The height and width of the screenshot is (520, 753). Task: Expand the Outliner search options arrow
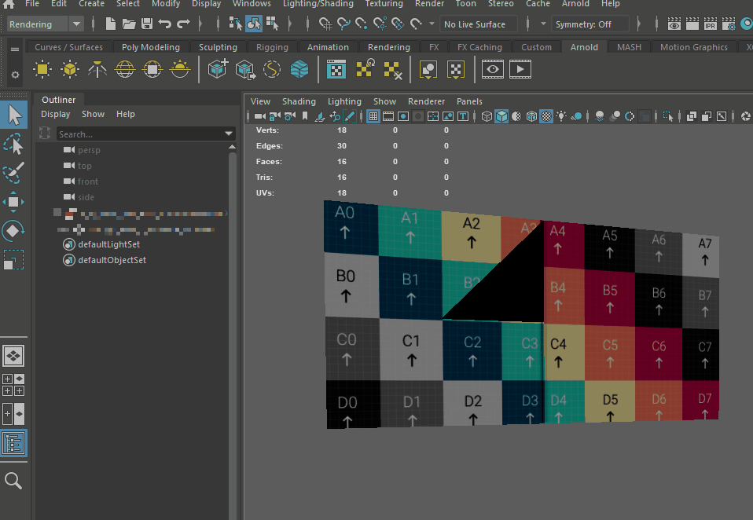click(229, 134)
